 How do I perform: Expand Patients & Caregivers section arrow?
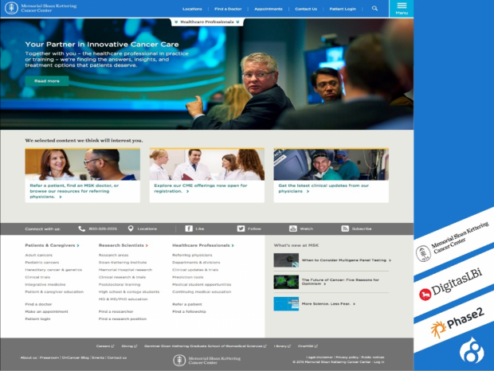pos(78,245)
